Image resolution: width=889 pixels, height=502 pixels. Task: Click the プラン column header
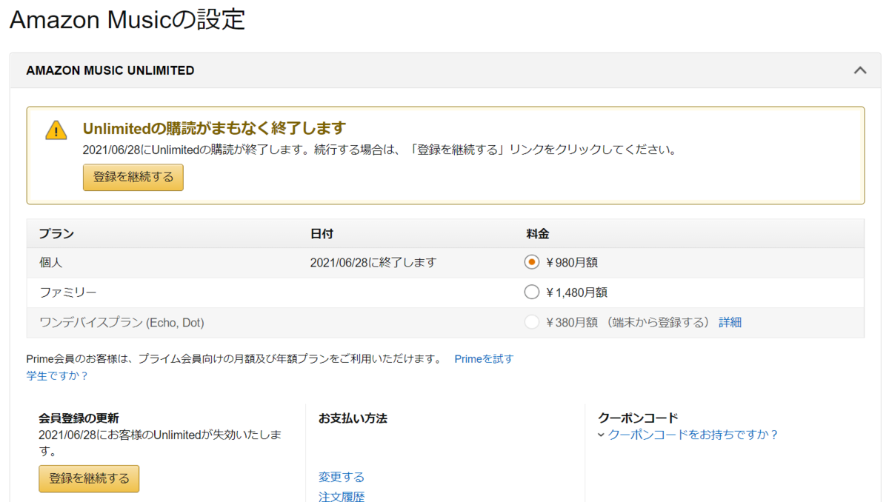[56, 234]
